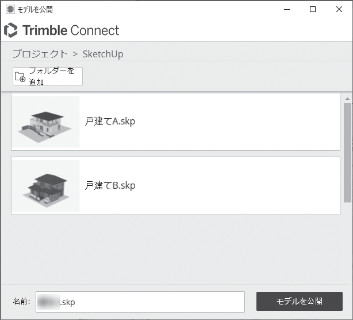Go back to プロジェクト in the breadcrumb

(x=40, y=54)
